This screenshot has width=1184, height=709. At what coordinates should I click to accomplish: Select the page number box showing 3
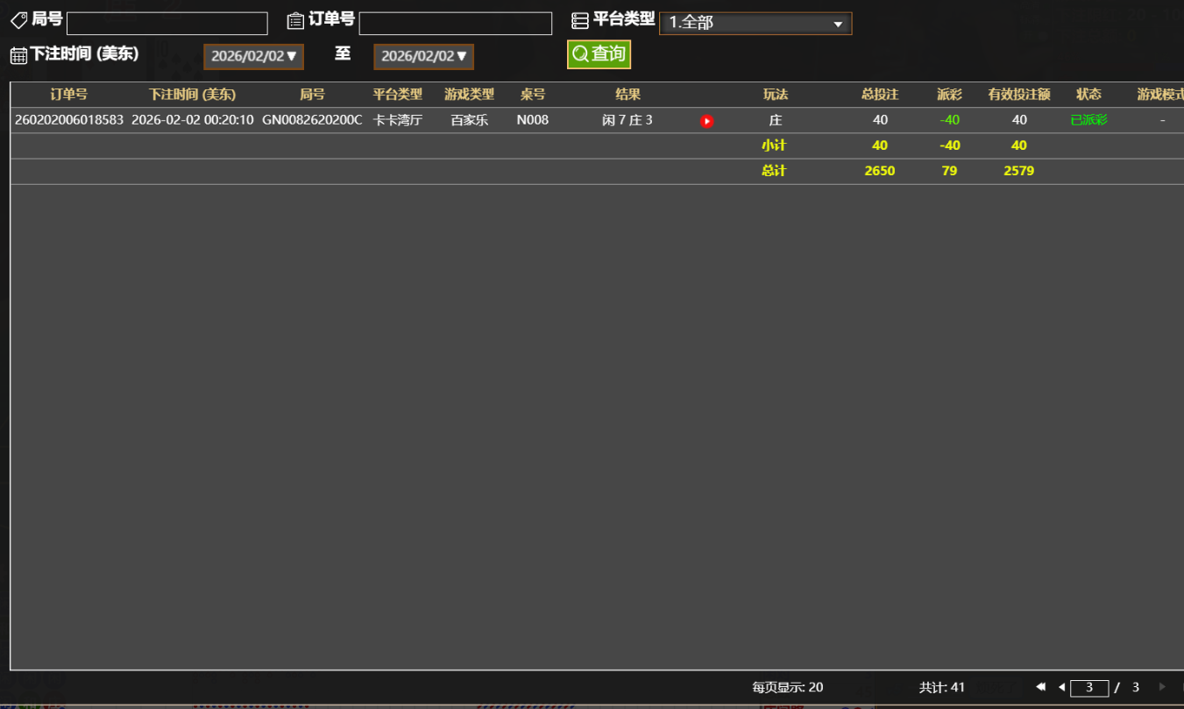[1089, 687]
